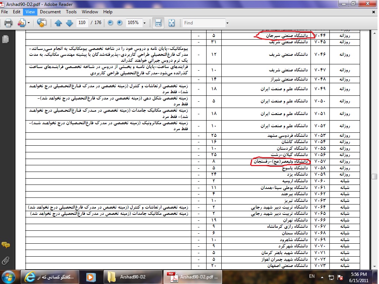379x284 pixels.
Task: Go to previous page with up arrow
Action: click(58, 23)
